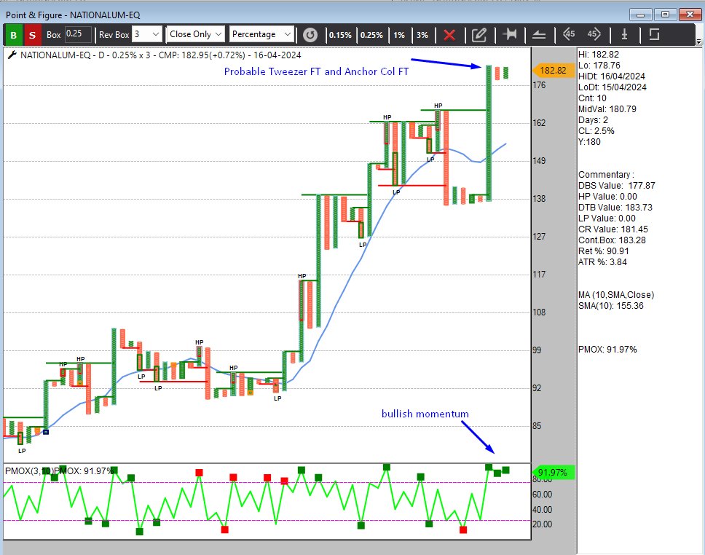Set box size to 0.25%
This screenshot has width=705, height=555.
pos(371,35)
